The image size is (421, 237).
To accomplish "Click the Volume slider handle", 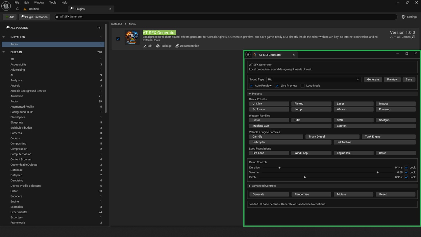I will [378, 172].
